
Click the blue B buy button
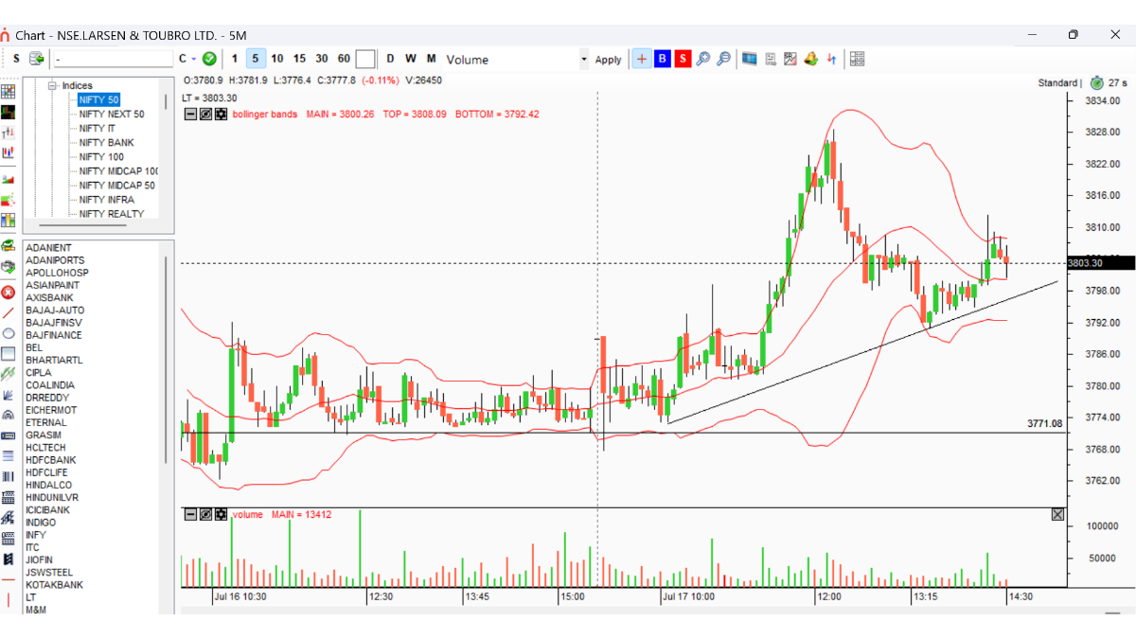[662, 59]
